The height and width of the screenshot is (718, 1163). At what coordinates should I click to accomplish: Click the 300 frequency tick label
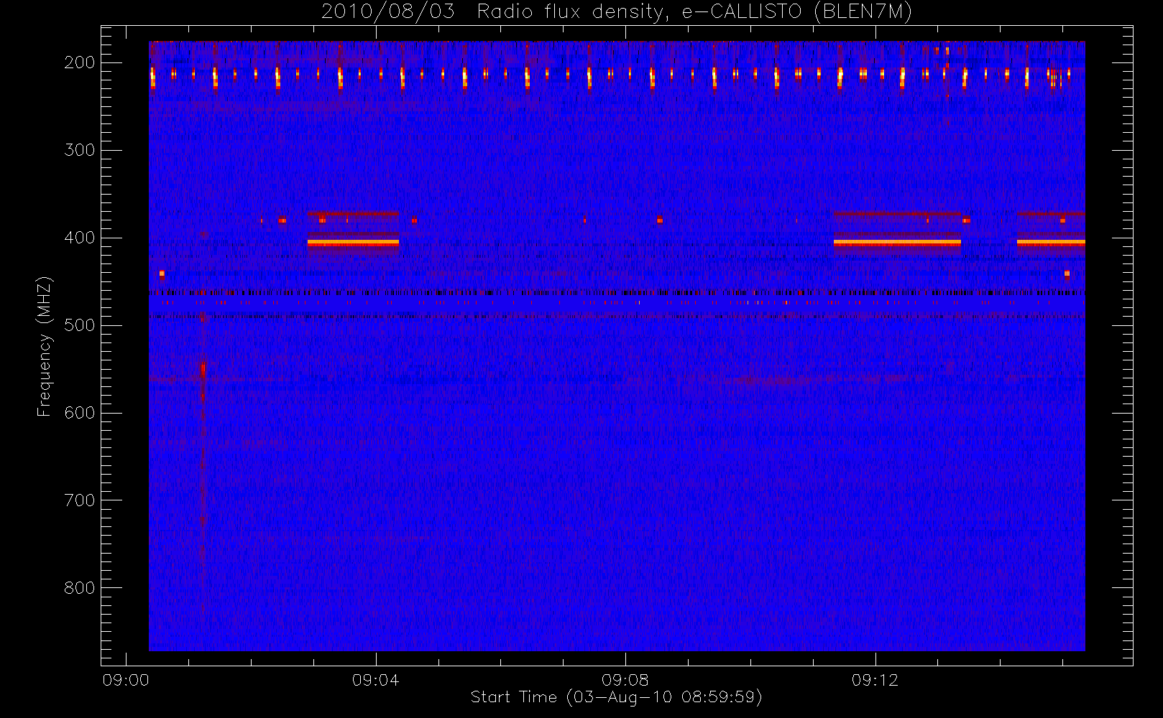80,150
